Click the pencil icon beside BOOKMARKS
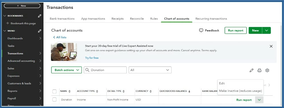 tap(39, 16)
